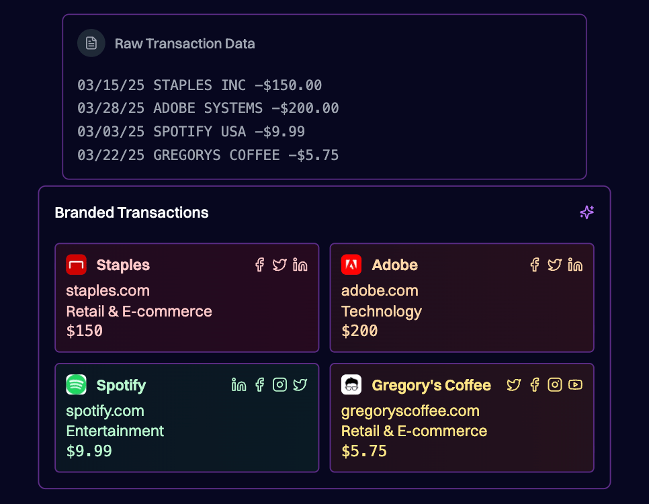This screenshot has height=504, width=649.
Task: Open the Spotify LinkedIn icon
Action: point(239,385)
